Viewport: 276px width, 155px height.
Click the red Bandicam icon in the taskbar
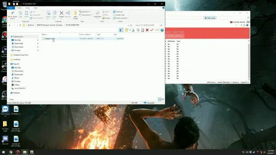pos(18,152)
